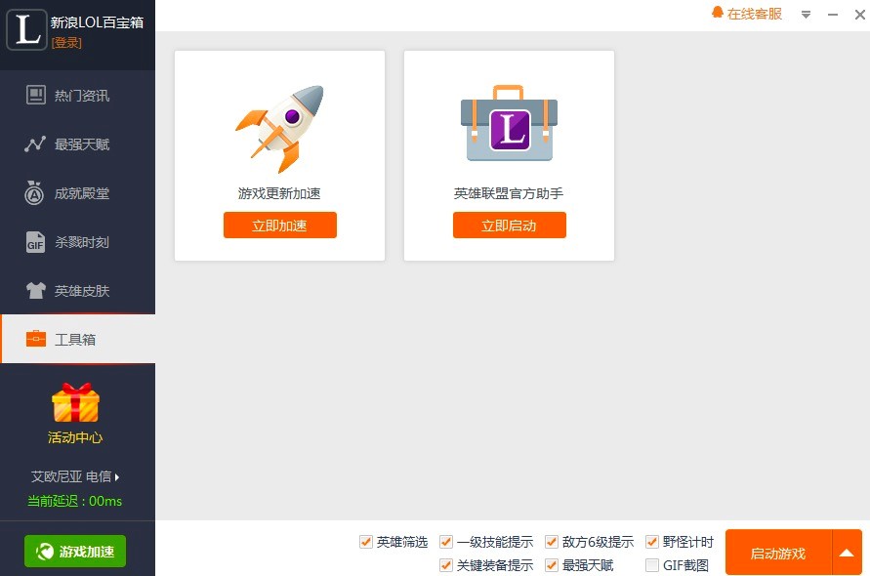This screenshot has width=870, height=576.
Task: Open the 热门资讯 tab
Action: [78, 96]
